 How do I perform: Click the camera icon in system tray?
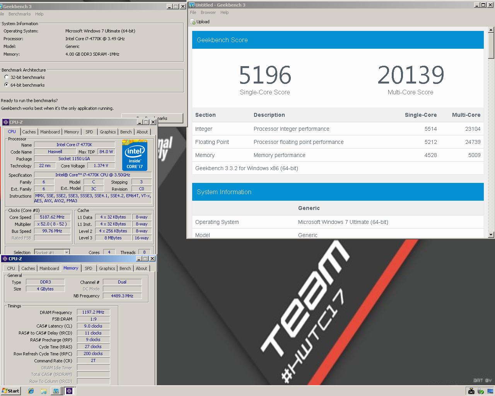[x=471, y=391]
